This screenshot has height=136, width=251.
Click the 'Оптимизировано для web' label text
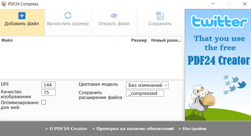[20, 105]
